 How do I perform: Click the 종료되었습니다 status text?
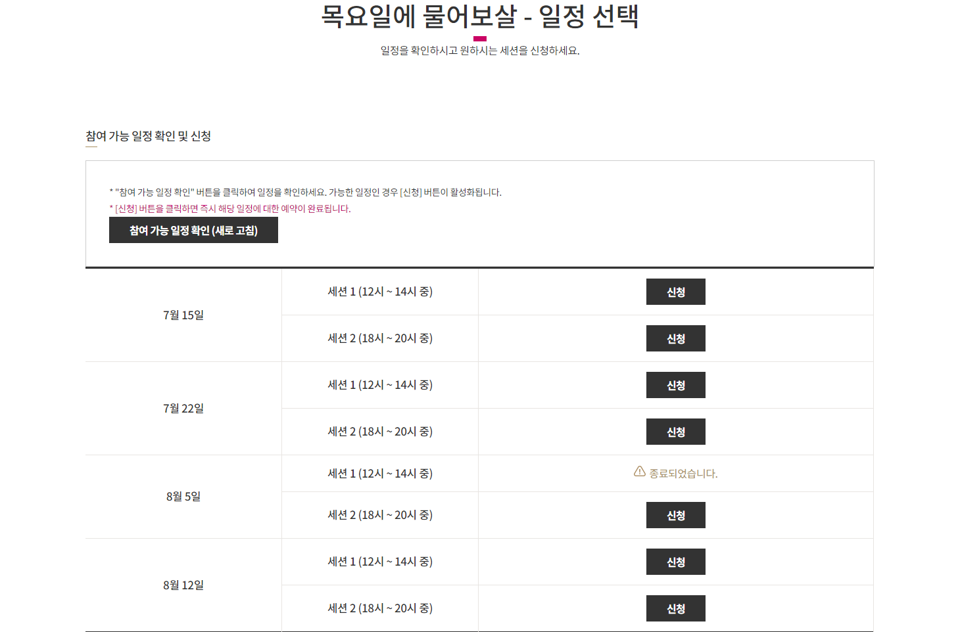point(683,473)
